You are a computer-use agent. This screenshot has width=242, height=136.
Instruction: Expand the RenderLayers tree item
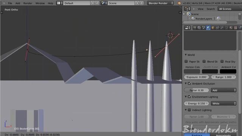tap(189, 19)
